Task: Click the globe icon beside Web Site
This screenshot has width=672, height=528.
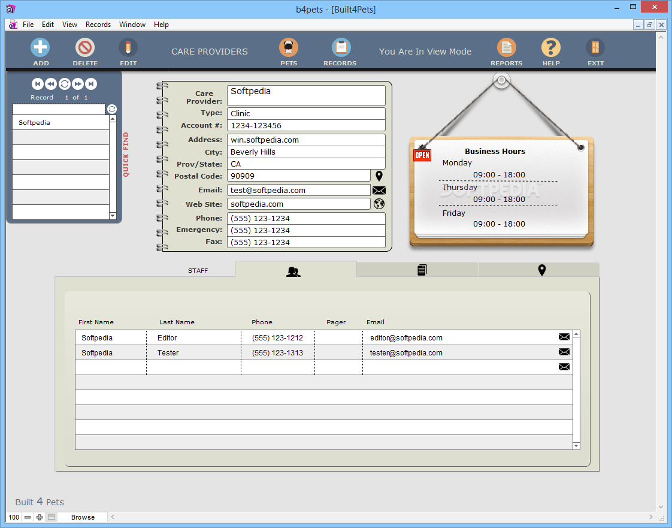Action: click(379, 204)
